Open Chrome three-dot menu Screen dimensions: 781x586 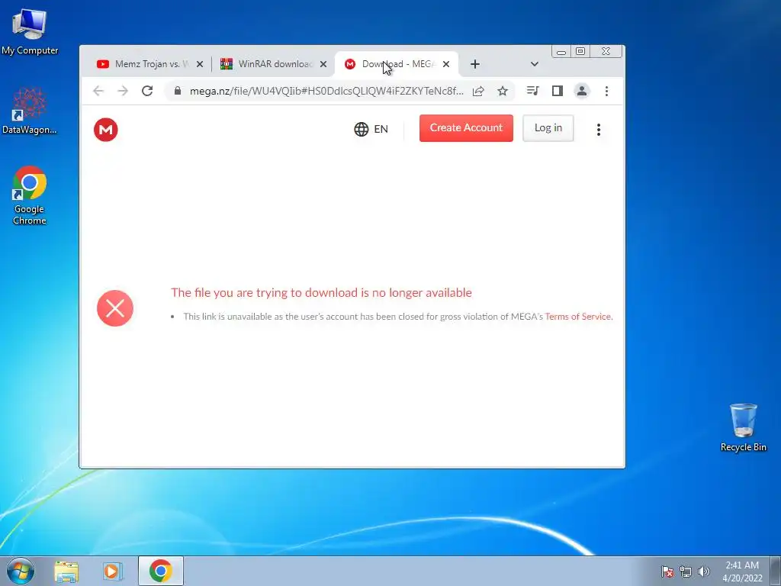(606, 91)
